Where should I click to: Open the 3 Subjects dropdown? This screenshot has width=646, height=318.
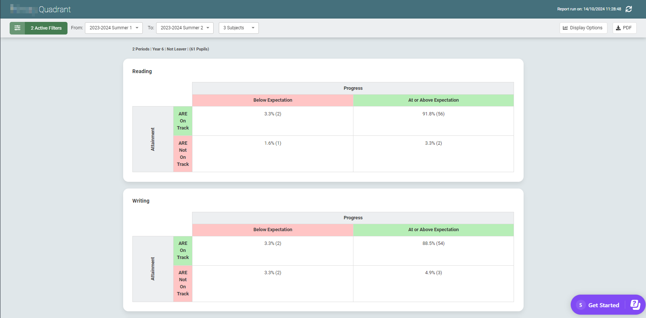[x=238, y=28]
